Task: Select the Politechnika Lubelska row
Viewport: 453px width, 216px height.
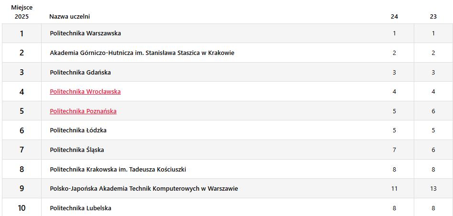Action: (227, 208)
